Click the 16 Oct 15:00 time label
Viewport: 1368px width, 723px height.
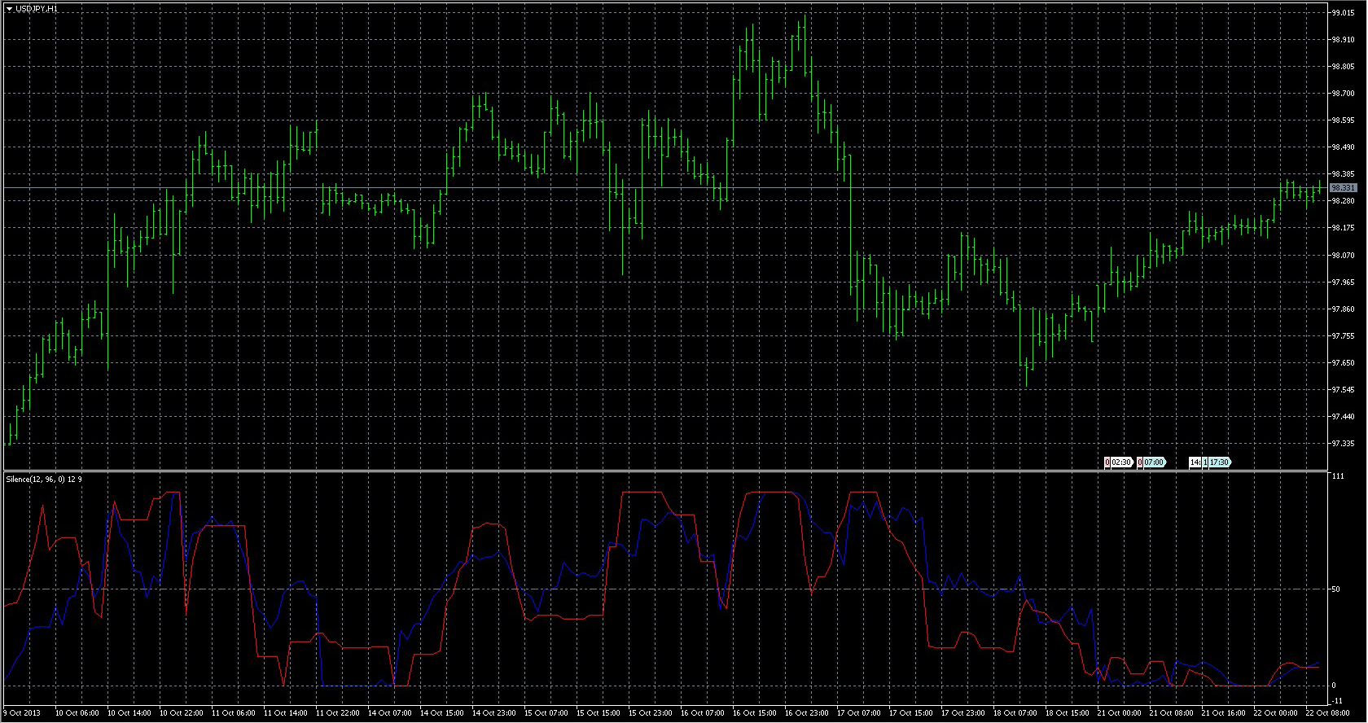click(755, 713)
